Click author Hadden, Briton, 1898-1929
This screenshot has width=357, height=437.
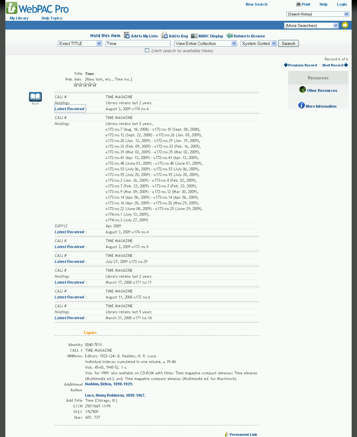click(x=109, y=384)
